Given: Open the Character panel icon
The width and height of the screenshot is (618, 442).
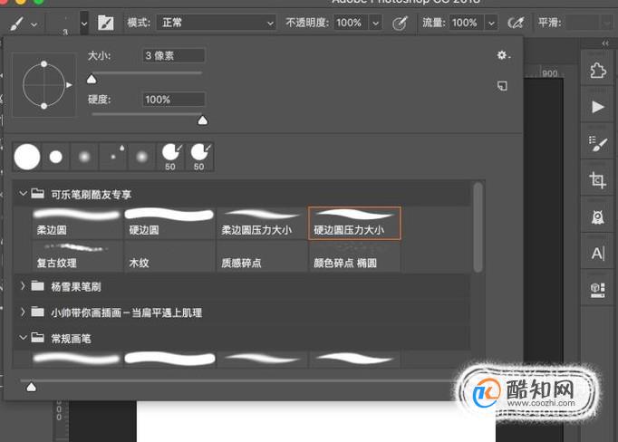Looking at the screenshot, I should tap(598, 254).
